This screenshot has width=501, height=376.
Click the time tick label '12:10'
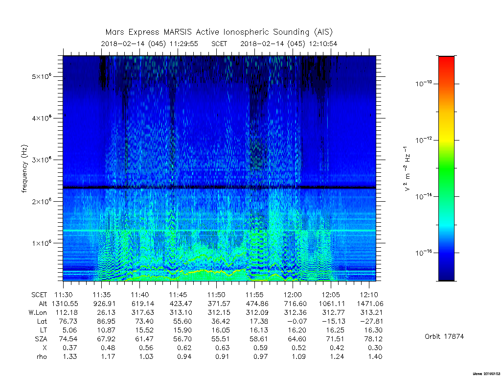(x=369, y=295)
